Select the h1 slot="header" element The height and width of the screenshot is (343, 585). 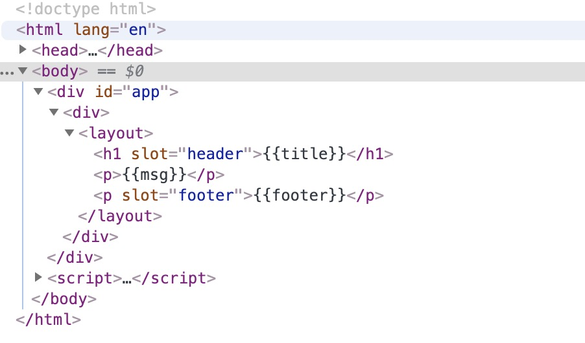point(243,154)
